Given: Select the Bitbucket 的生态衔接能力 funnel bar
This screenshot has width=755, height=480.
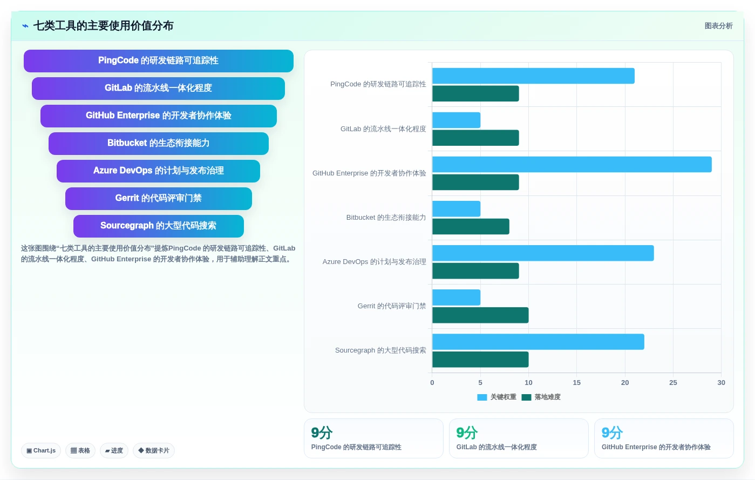Looking at the screenshot, I should 159,144.
